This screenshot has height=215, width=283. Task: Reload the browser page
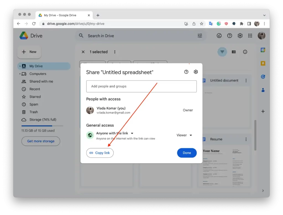pyautogui.click(x=34, y=24)
